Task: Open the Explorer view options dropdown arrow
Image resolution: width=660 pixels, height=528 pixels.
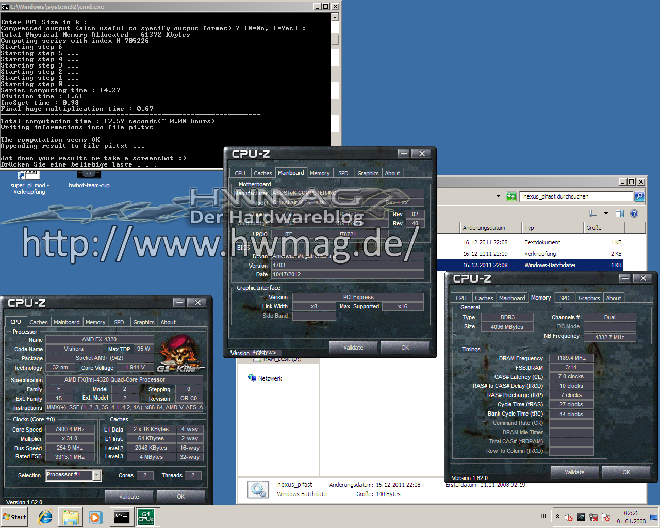Action: [x=606, y=213]
